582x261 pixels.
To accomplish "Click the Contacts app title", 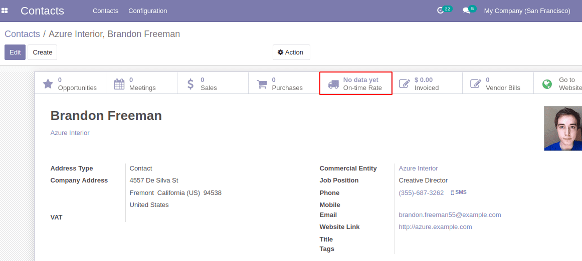I will click(42, 10).
